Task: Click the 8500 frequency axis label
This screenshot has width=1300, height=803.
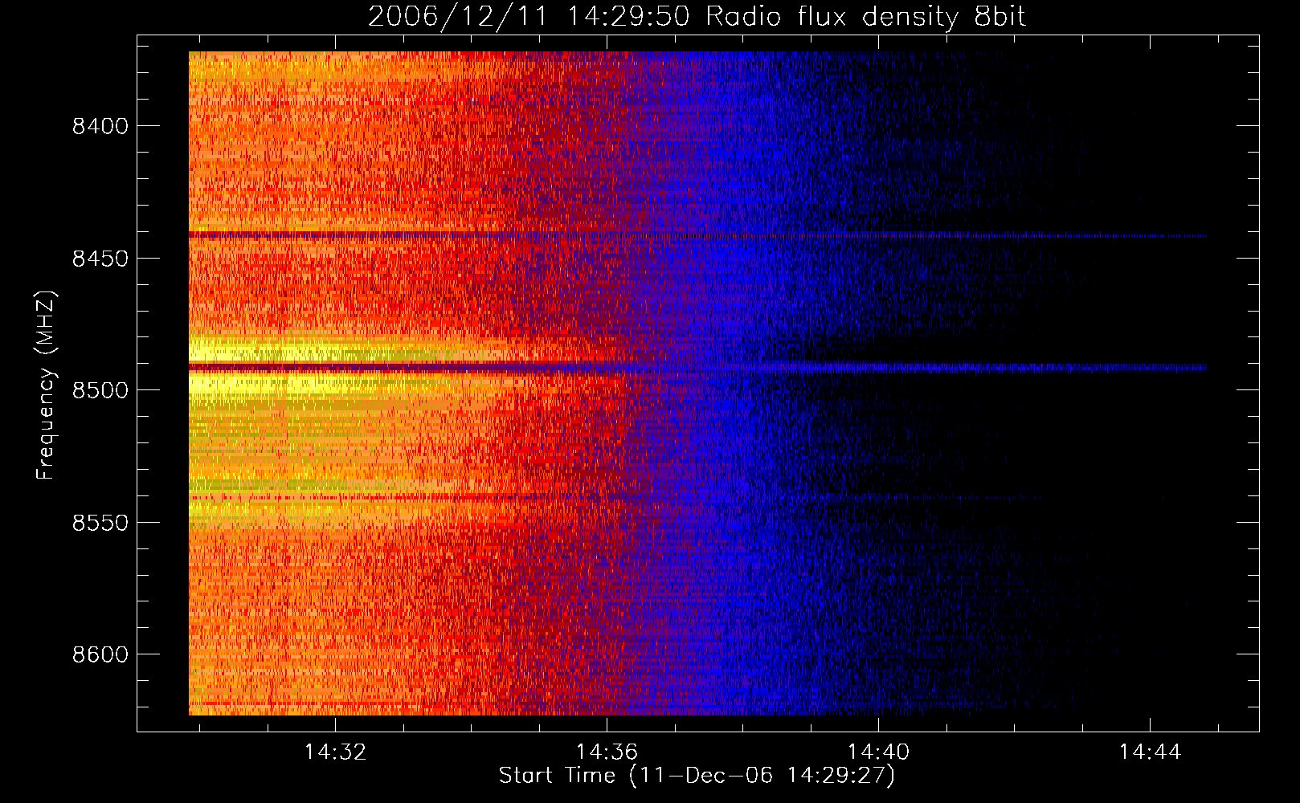Action: (100, 391)
